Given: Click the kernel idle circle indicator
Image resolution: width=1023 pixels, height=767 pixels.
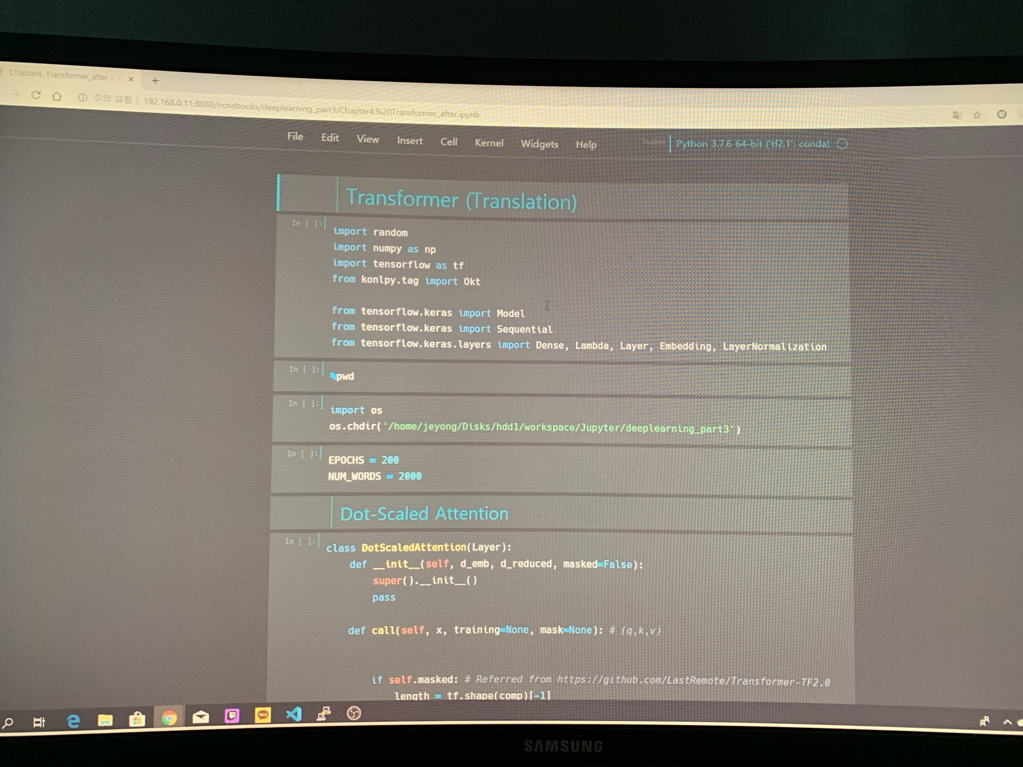Looking at the screenshot, I should [842, 144].
